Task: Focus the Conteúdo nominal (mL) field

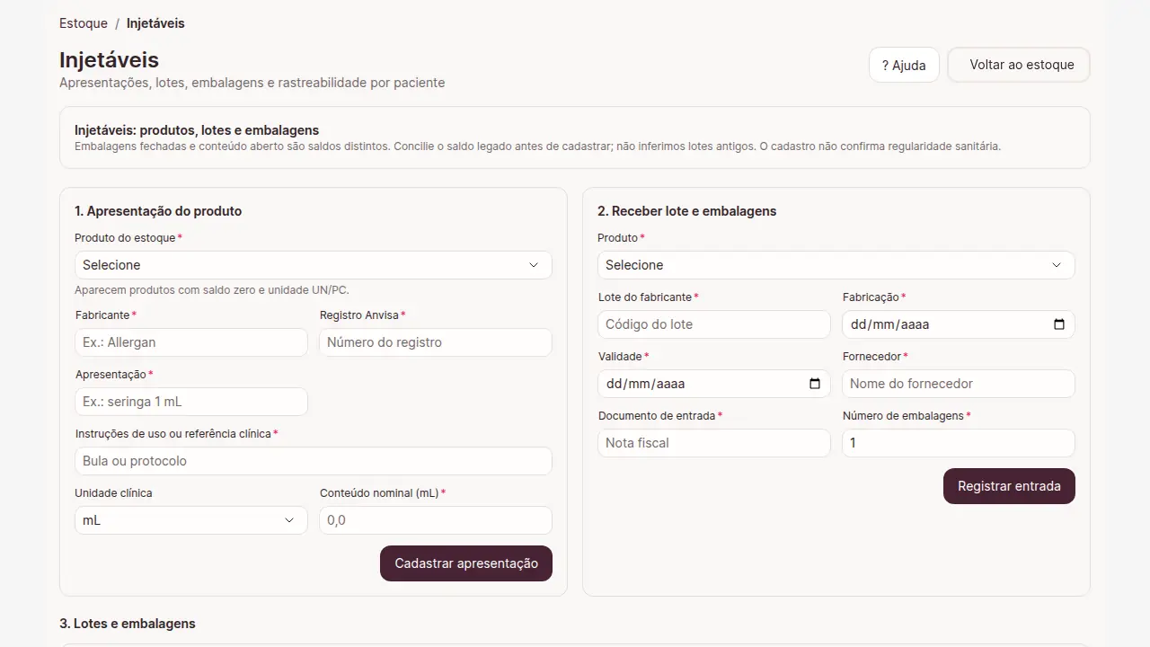Action: coord(436,520)
